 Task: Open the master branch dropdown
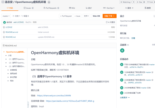click(6, 16)
